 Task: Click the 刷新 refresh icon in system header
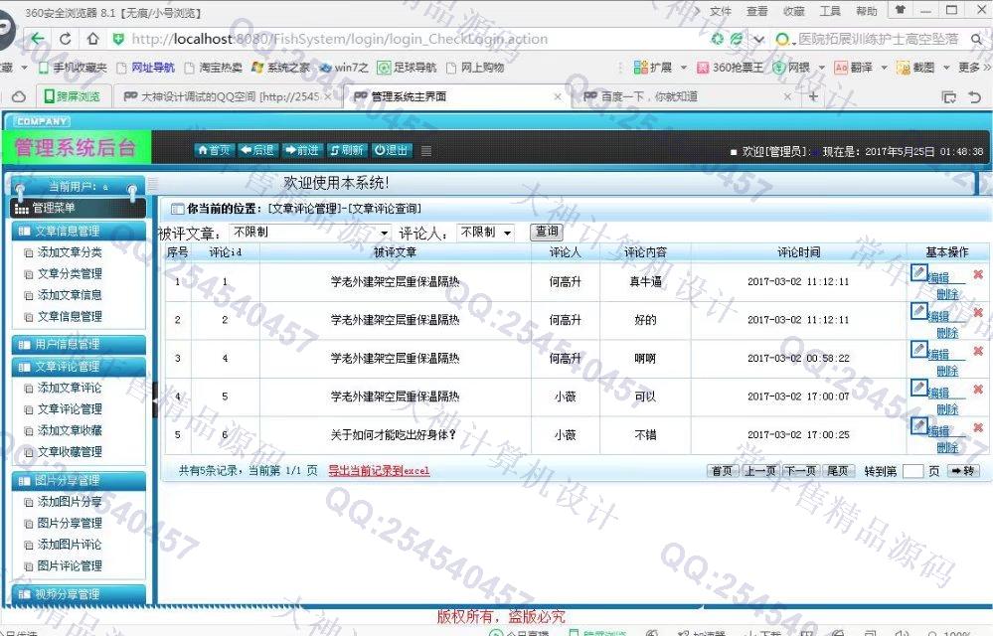(347, 150)
